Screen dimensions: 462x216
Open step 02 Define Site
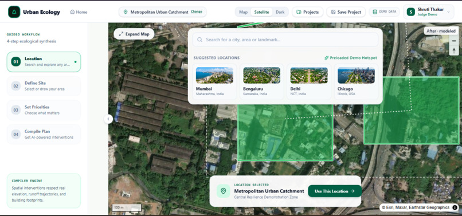pyautogui.click(x=44, y=86)
